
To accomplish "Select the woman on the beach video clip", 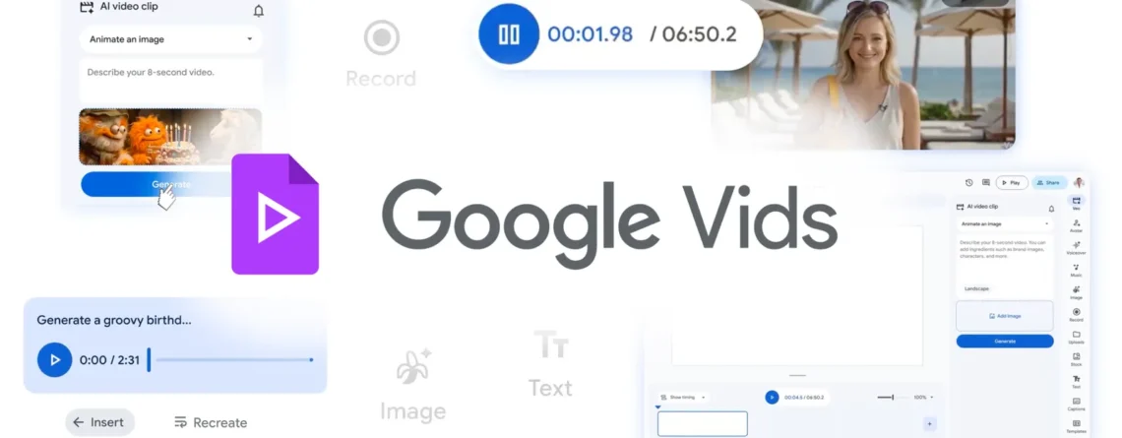I will click(x=863, y=75).
